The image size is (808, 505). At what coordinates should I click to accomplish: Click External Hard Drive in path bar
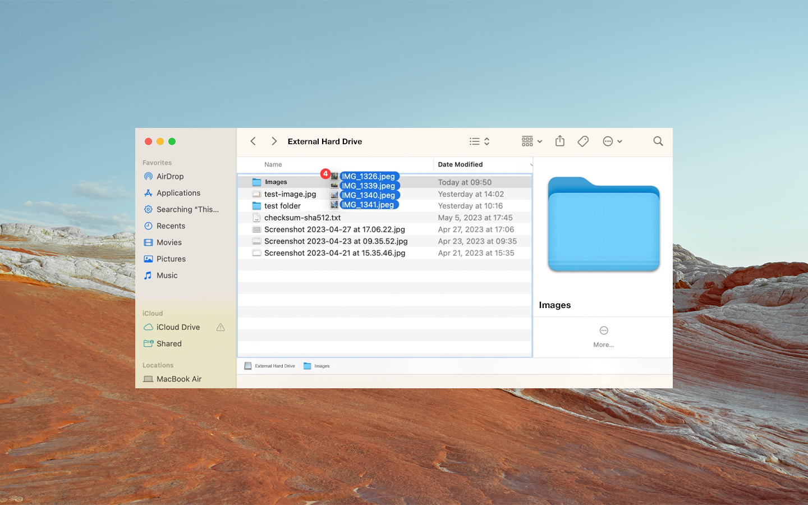point(274,366)
